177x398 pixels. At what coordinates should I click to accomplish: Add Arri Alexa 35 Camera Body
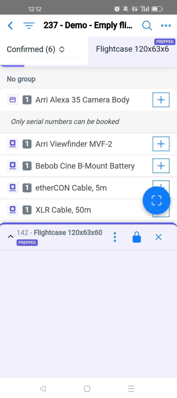161,100
